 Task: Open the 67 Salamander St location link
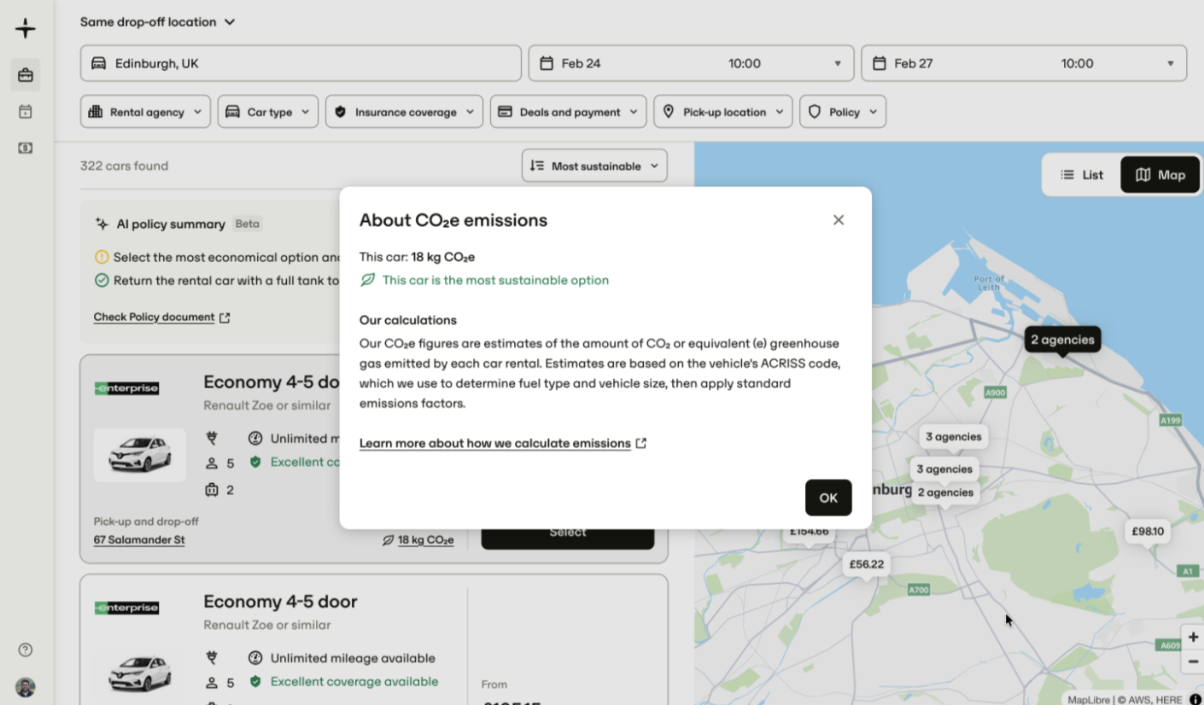pyautogui.click(x=139, y=540)
